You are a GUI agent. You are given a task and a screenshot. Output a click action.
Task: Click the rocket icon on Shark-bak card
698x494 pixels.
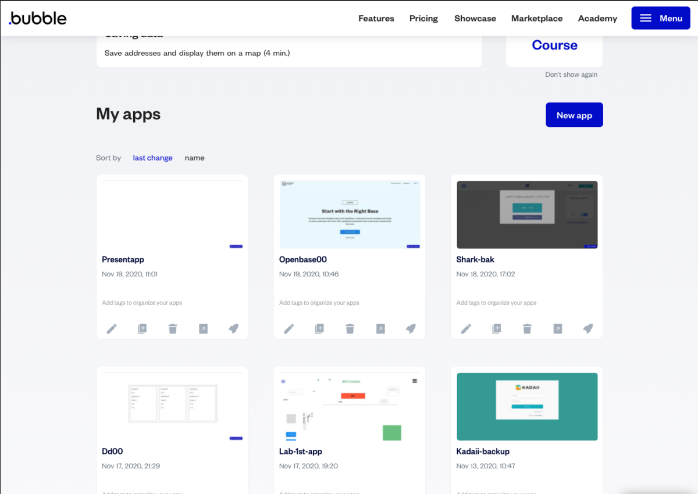pyautogui.click(x=588, y=329)
